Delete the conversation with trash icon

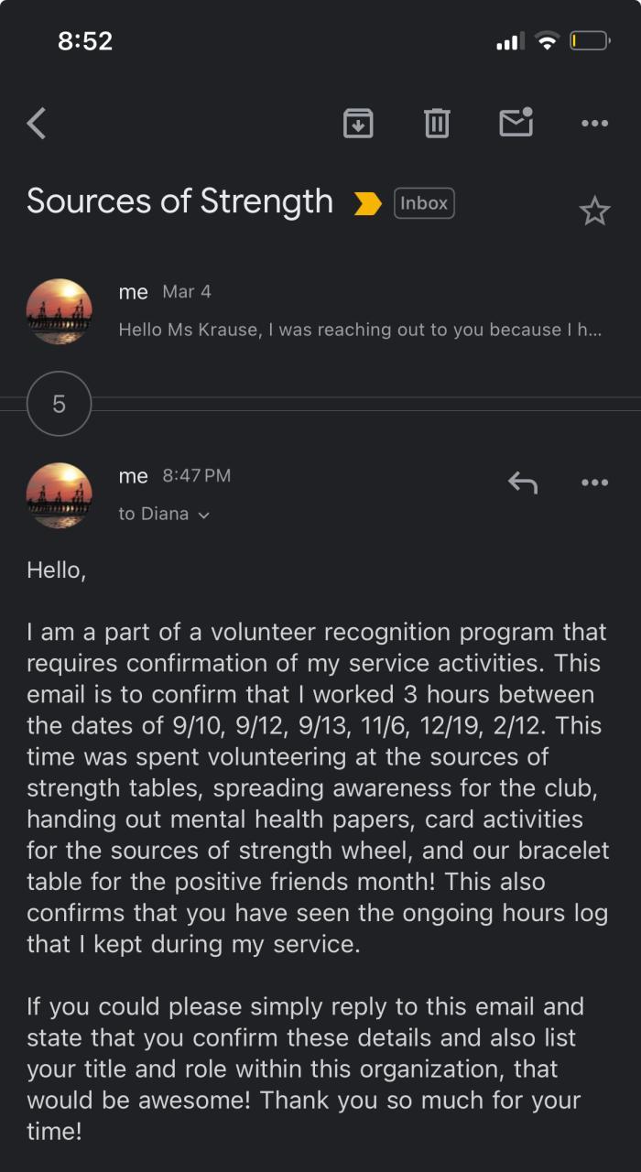[x=437, y=123]
